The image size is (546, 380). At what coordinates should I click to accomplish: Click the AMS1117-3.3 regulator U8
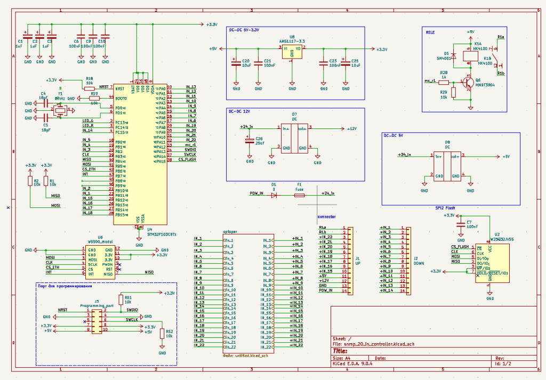click(292, 52)
